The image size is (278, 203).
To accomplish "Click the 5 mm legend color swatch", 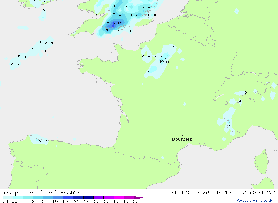I will [x=48, y=197].
